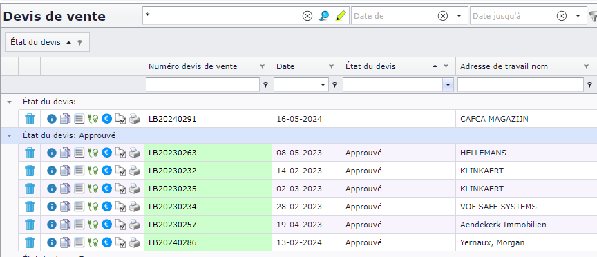Open the 'Date jusqu'à' dropdown arrow
The image size is (597, 257).
578,16
